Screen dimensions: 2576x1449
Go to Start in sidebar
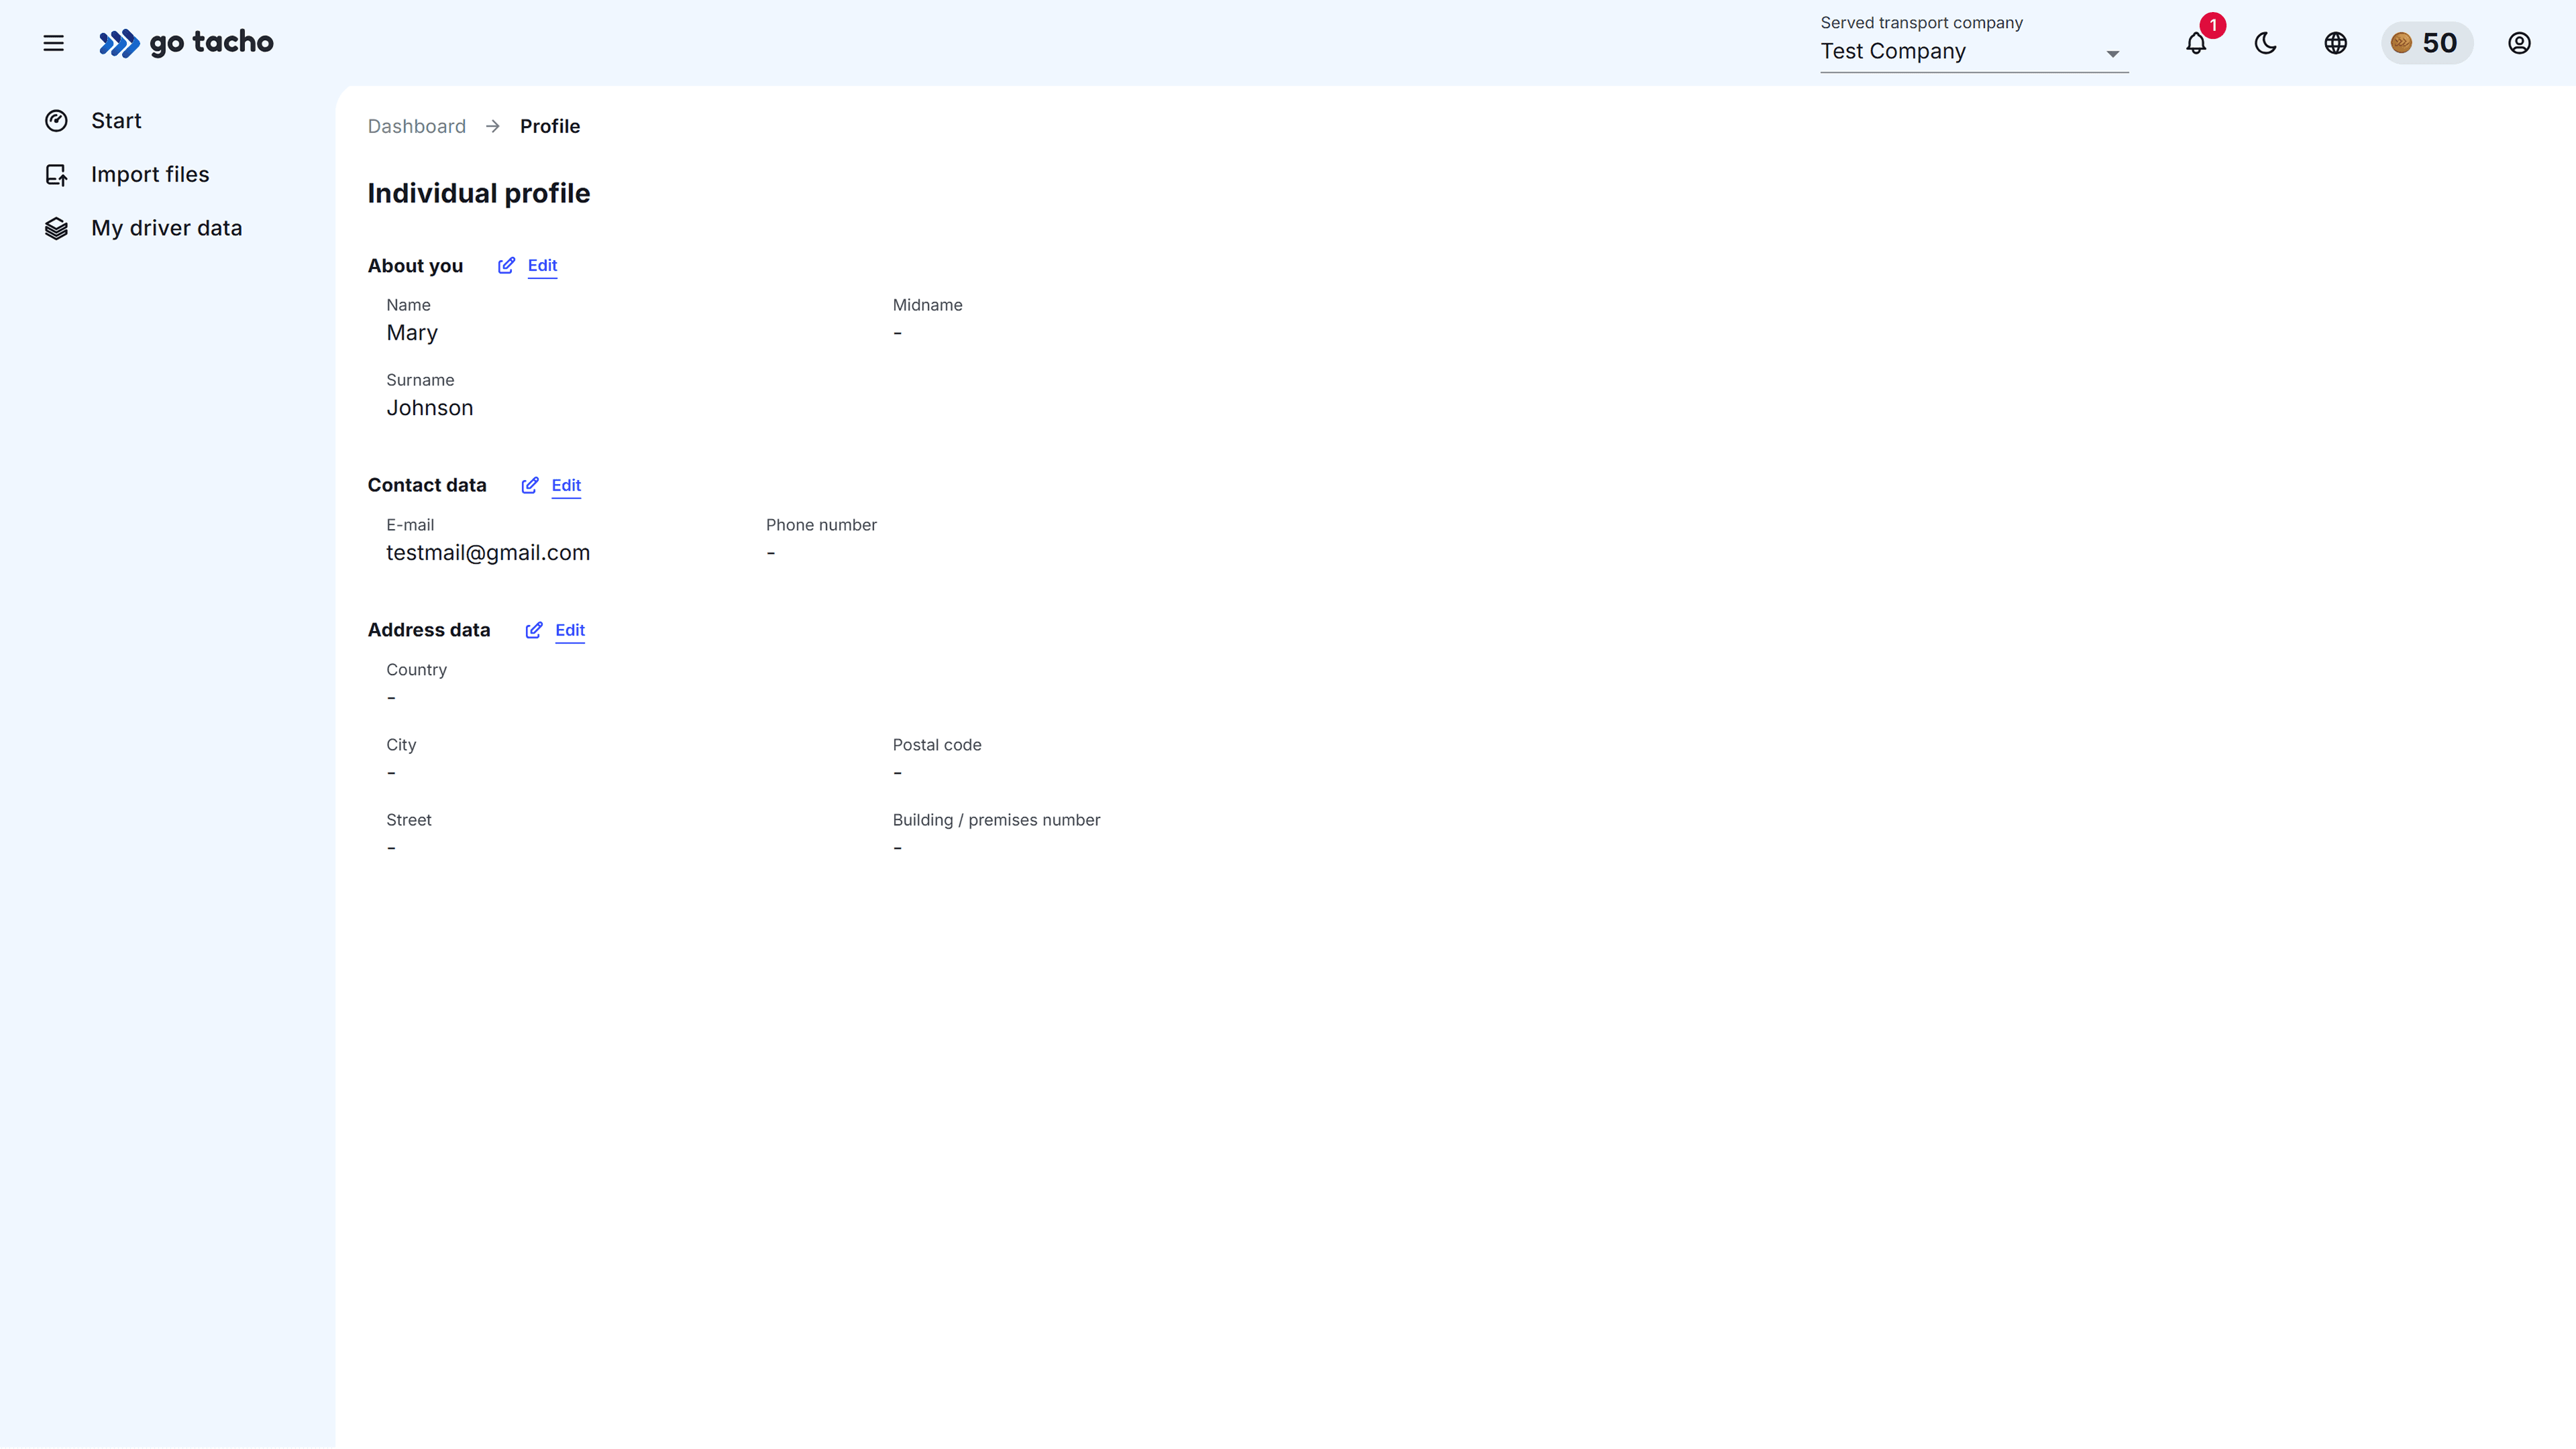click(x=116, y=121)
